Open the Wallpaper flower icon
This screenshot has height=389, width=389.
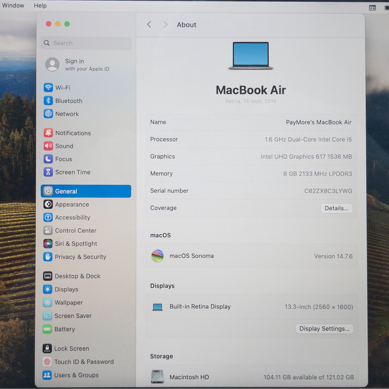coord(47,302)
